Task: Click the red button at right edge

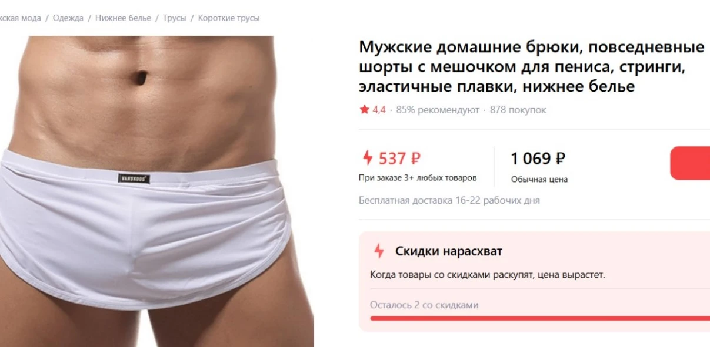Action: click(690, 163)
